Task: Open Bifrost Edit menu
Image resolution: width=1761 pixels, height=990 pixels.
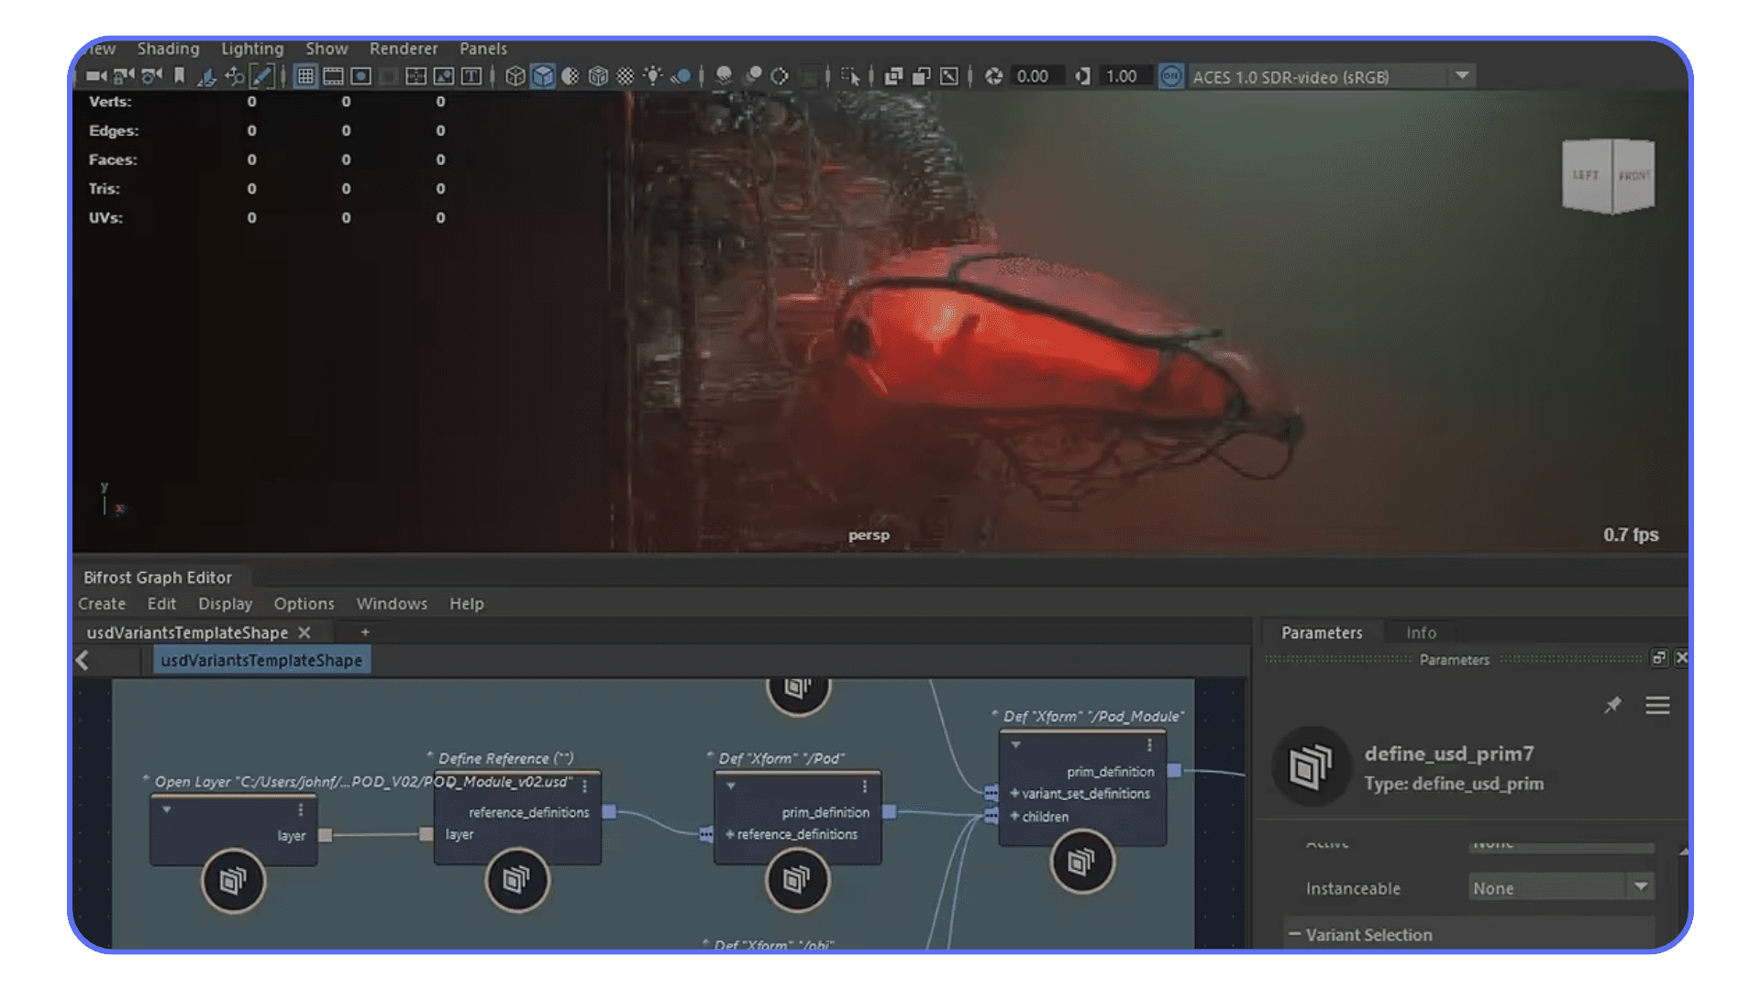Action: pyautogui.click(x=161, y=604)
